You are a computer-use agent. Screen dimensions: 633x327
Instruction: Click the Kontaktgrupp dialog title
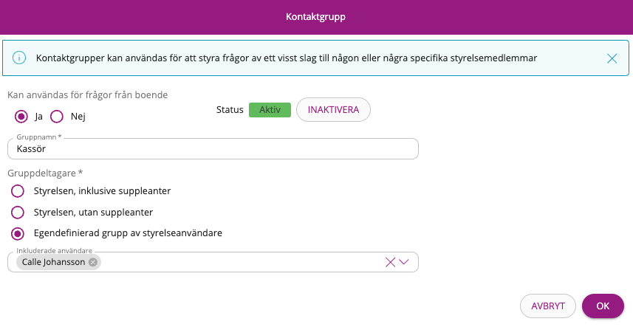315,17
